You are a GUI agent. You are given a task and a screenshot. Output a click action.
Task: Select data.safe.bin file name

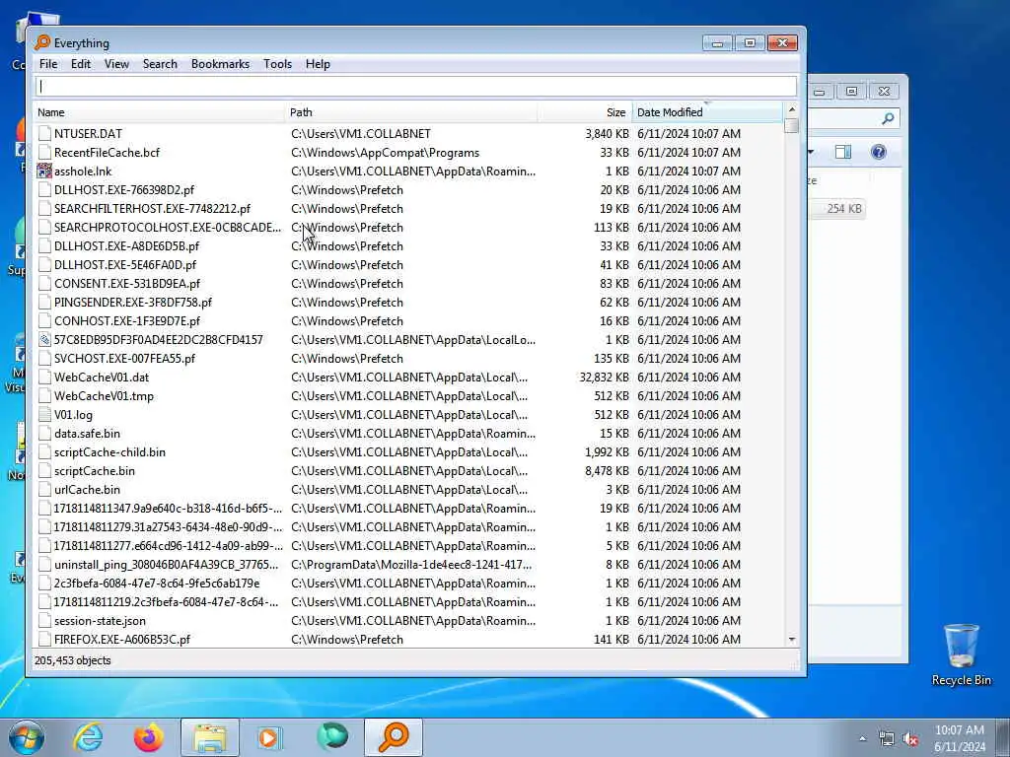click(87, 434)
